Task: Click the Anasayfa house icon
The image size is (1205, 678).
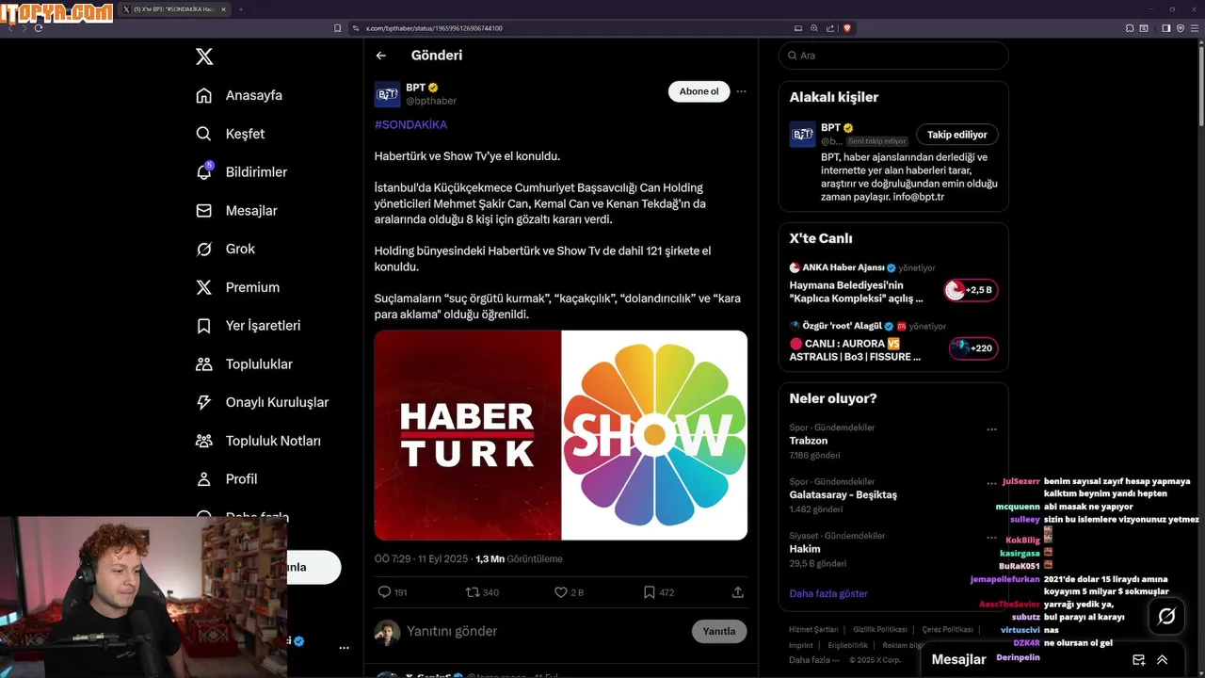Action: [204, 95]
